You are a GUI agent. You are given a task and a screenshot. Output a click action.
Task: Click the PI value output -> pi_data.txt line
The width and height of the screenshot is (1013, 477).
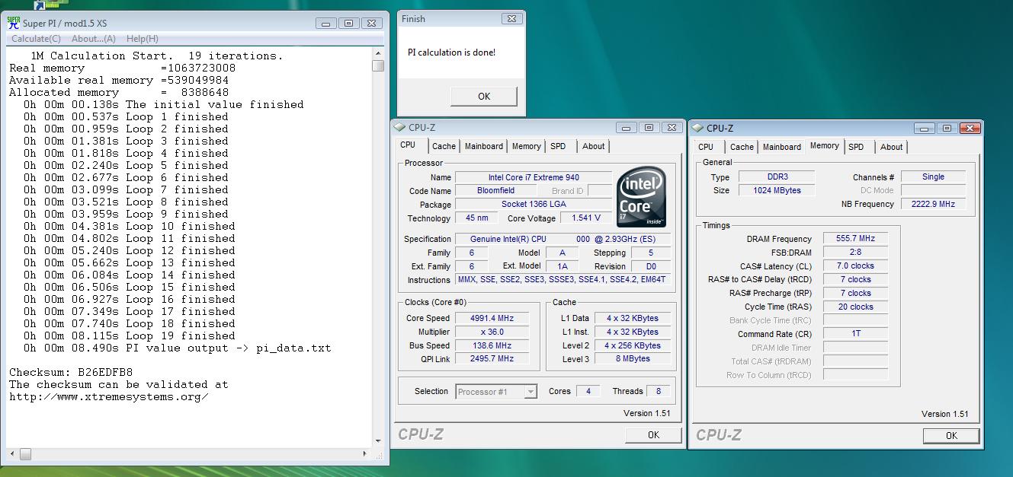pyautogui.click(x=177, y=348)
